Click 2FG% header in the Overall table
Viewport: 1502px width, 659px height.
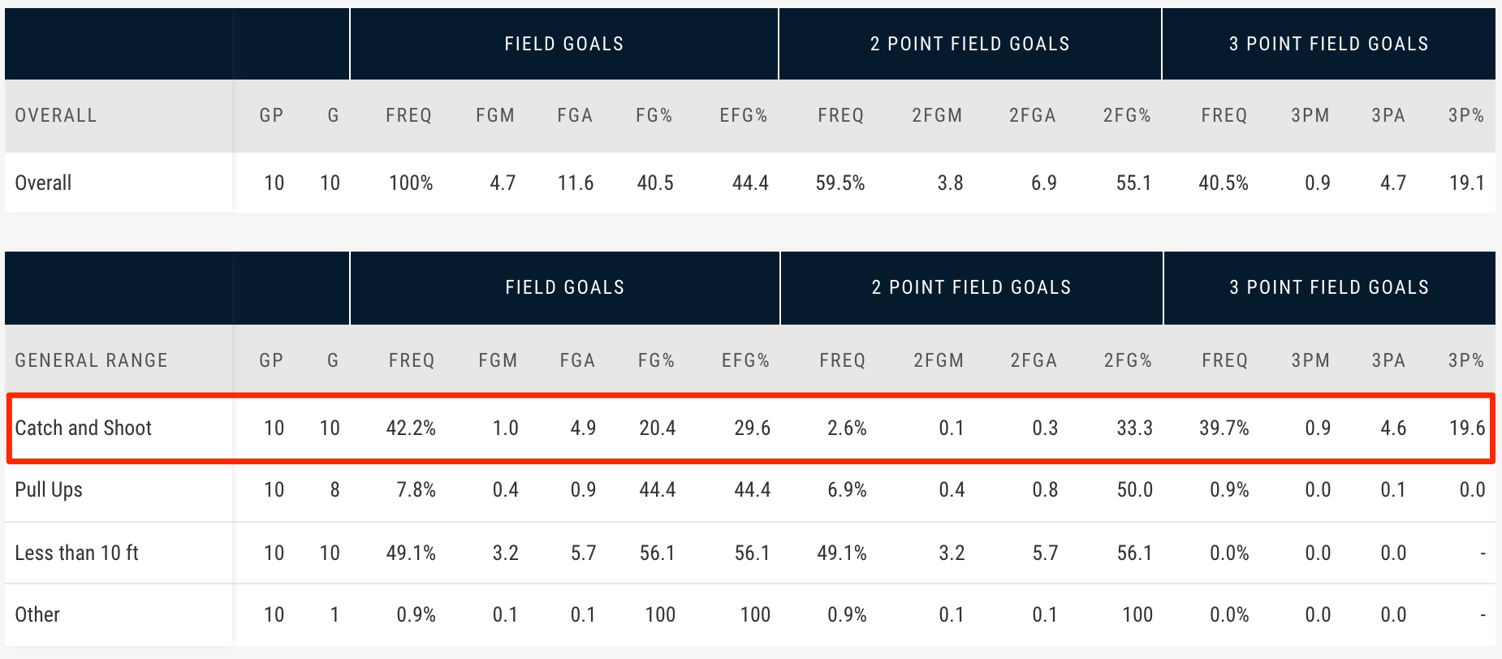point(1127,115)
